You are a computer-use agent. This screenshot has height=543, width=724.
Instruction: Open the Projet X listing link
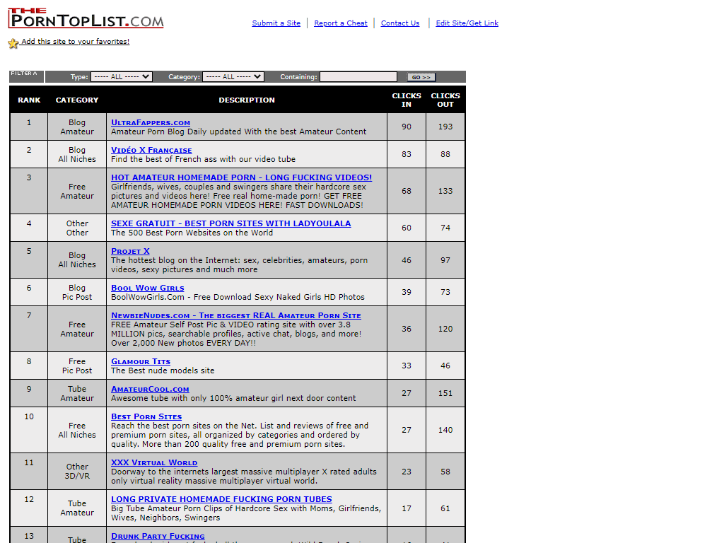130,251
